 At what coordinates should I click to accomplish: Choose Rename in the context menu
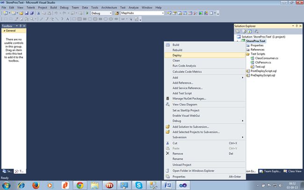pos(205,159)
